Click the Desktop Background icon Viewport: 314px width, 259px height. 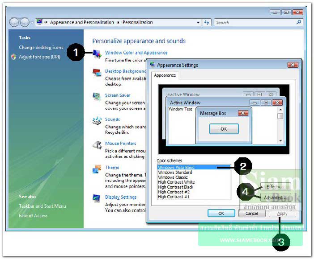(97, 73)
